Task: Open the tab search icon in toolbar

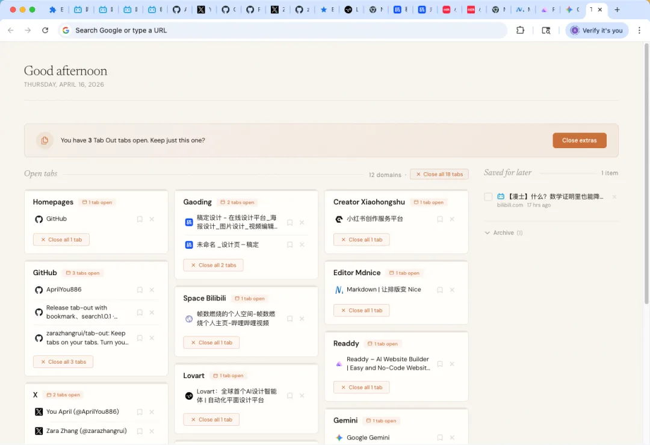Action: tap(546, 30)
